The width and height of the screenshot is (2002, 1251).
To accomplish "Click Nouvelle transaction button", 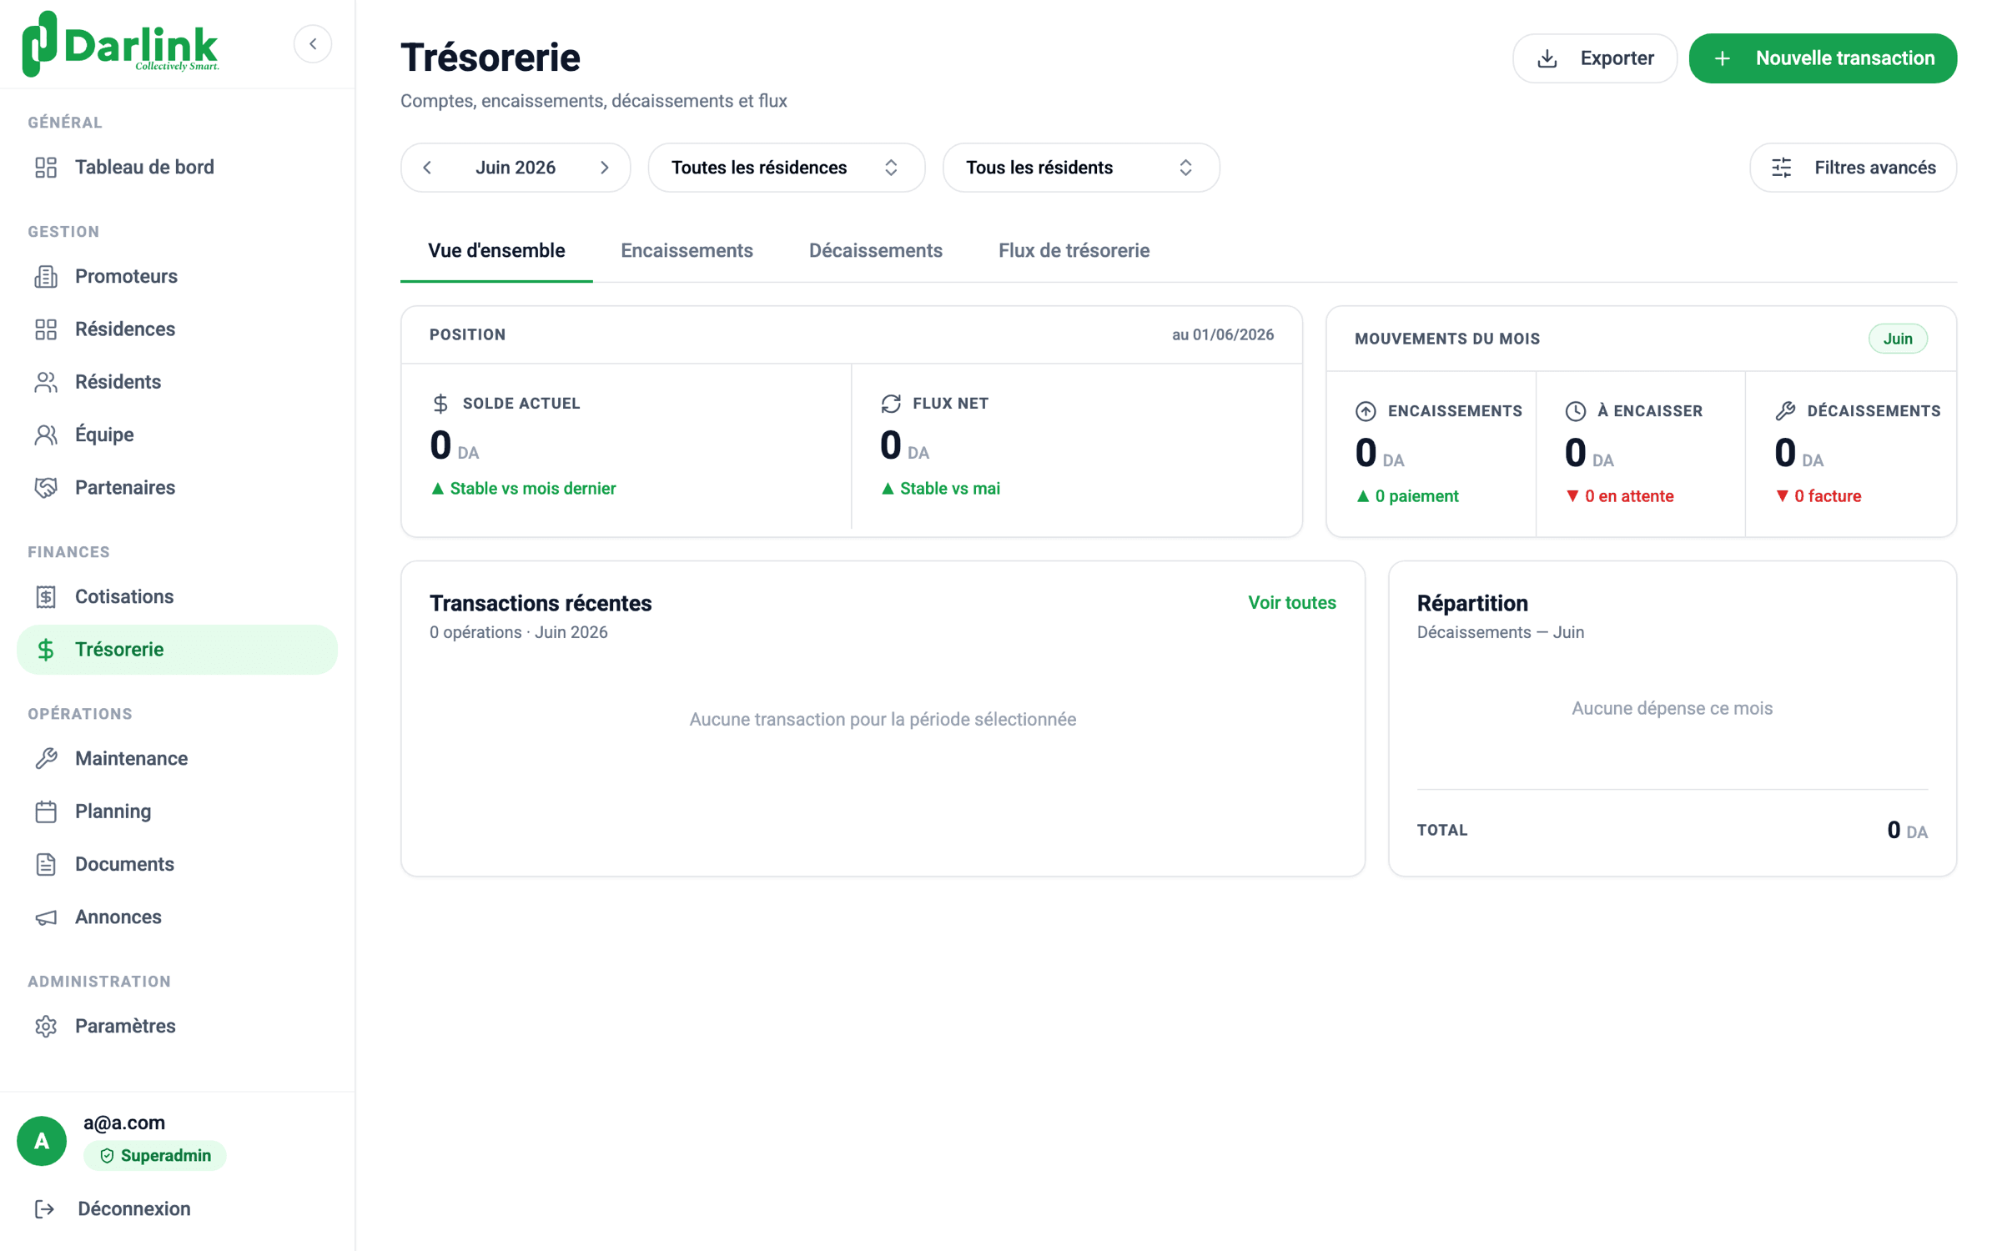I will pyautogui.click(x=1823, y=58).
